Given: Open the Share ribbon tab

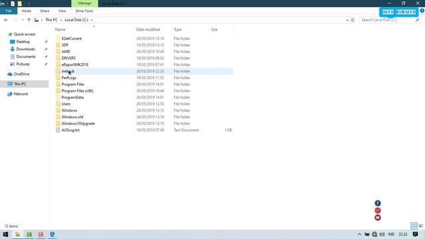Looking at the screenshot, I should (44, 11).
